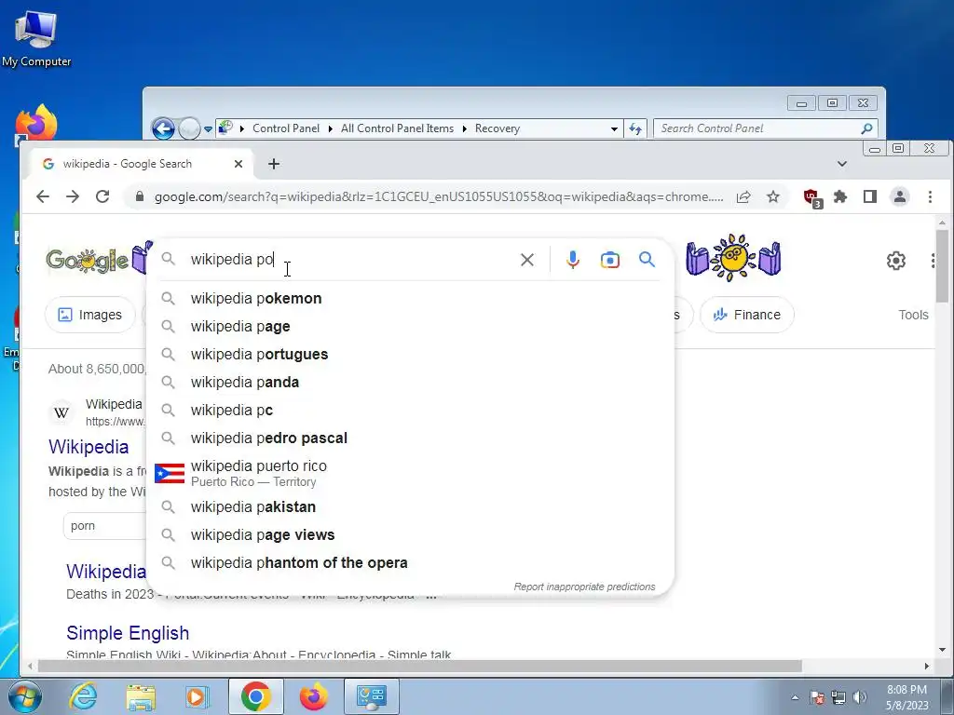Choose suggestion wikipedia pc
Image resolution: width=954 pixels, height=715 pixels.
[x=411, y=411]
